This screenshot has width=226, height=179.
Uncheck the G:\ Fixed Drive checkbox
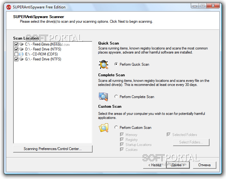coord(16,59)
